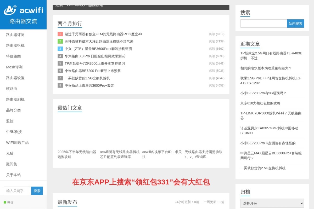Image resolution: width=314 pixels, height=209 pixels.
Task: Open 小米BE7200Pro K点测速有点怪怪的 post
Action: coord(268,143)
